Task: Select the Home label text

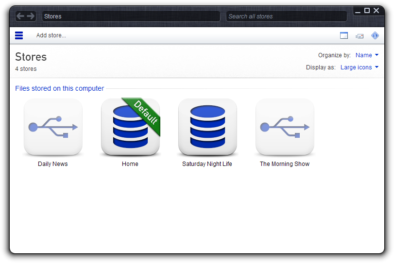Action: [130, 164]
